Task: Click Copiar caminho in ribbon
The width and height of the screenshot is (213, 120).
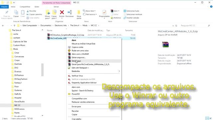Action: point(34,14)
